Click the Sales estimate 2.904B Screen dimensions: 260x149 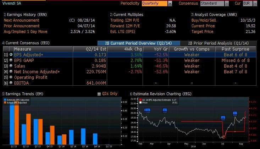coord(99,66)
